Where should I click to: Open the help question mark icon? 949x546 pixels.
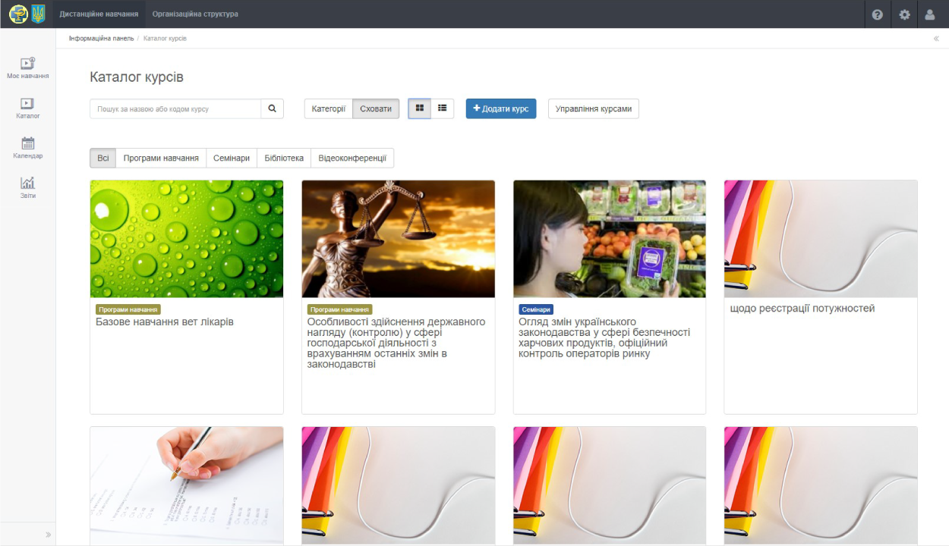coord(878,14)
